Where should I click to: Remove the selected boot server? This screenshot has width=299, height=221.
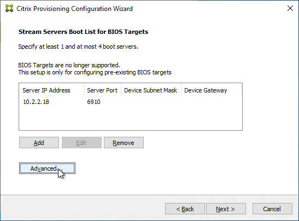point(124,143)
